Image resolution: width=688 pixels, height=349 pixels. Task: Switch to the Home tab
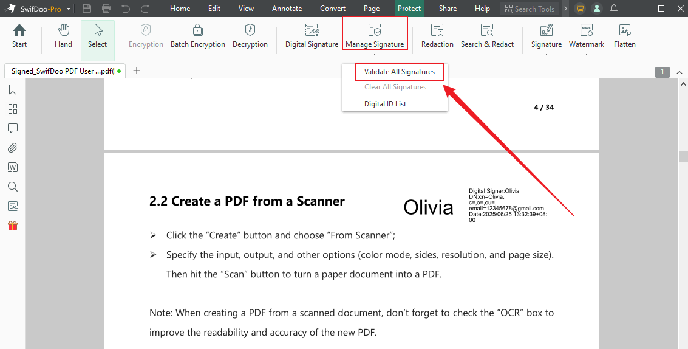pos(180,9)
